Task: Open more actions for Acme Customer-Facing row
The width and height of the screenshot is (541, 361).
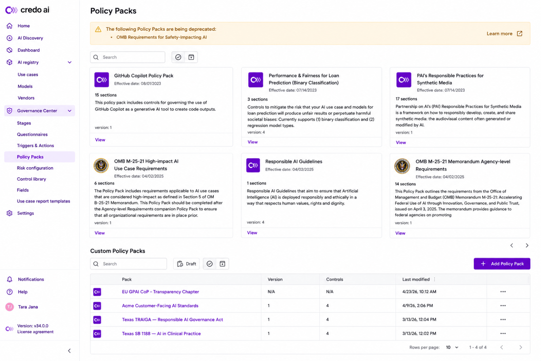Action: 503,306
